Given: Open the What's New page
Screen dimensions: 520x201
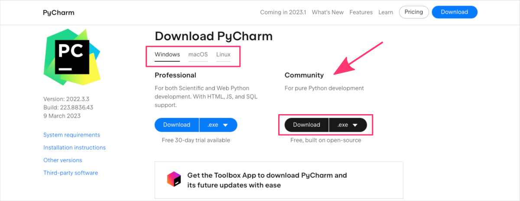Looking at the screenshot, I should click(x=328, y=12).
